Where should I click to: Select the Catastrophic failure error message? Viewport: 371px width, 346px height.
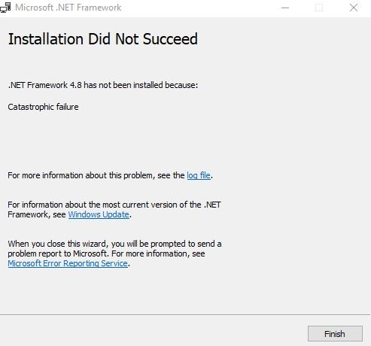click(43, 107)
